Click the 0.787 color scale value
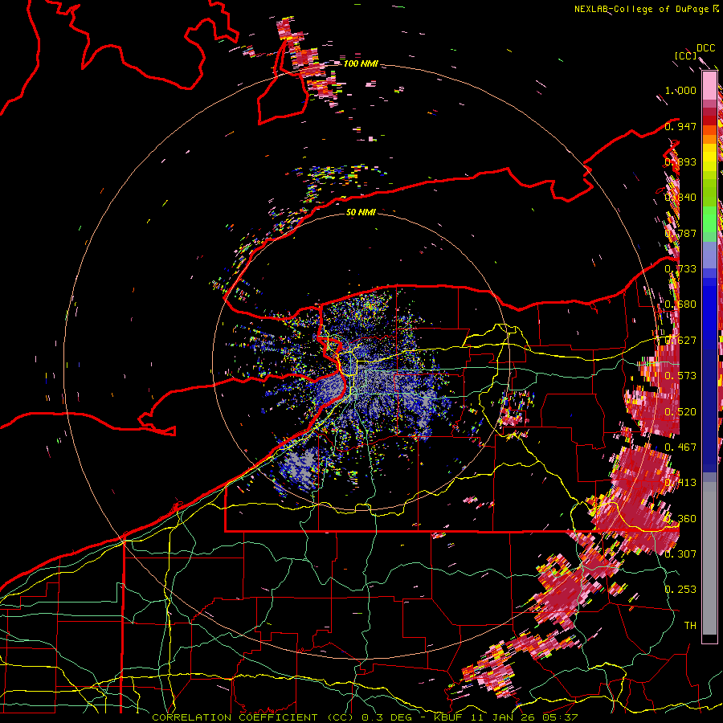 click(680, 233)
